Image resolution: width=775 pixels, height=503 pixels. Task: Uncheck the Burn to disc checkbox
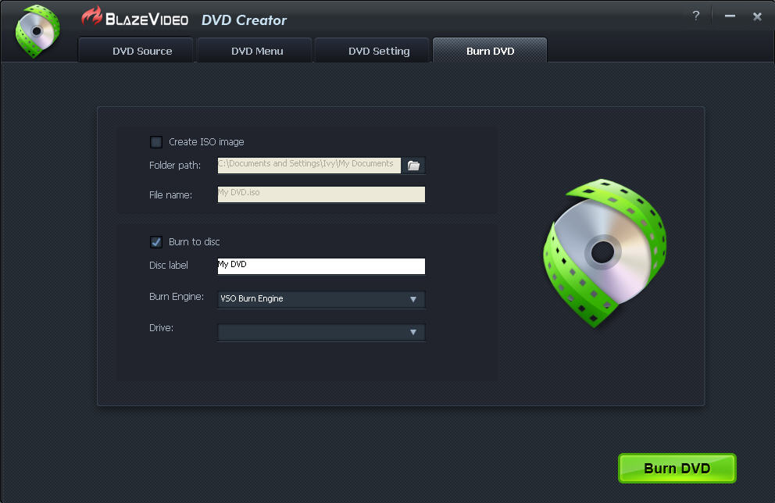156,242
